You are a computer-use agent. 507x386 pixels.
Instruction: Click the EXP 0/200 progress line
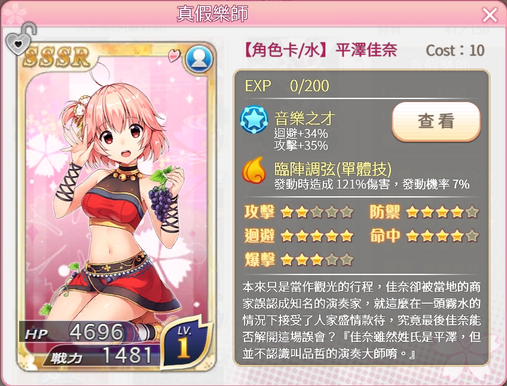[x=287, y=86]
